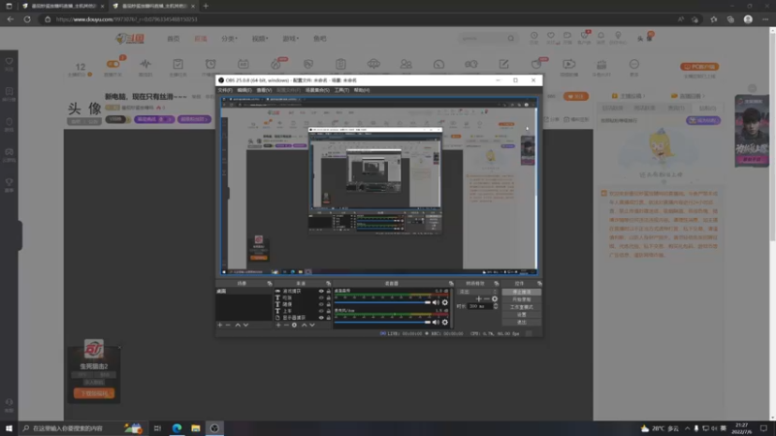The image size is (776, 436).
Task: Click the transition duration stepper arrows
Action: [x=496, y=306]
